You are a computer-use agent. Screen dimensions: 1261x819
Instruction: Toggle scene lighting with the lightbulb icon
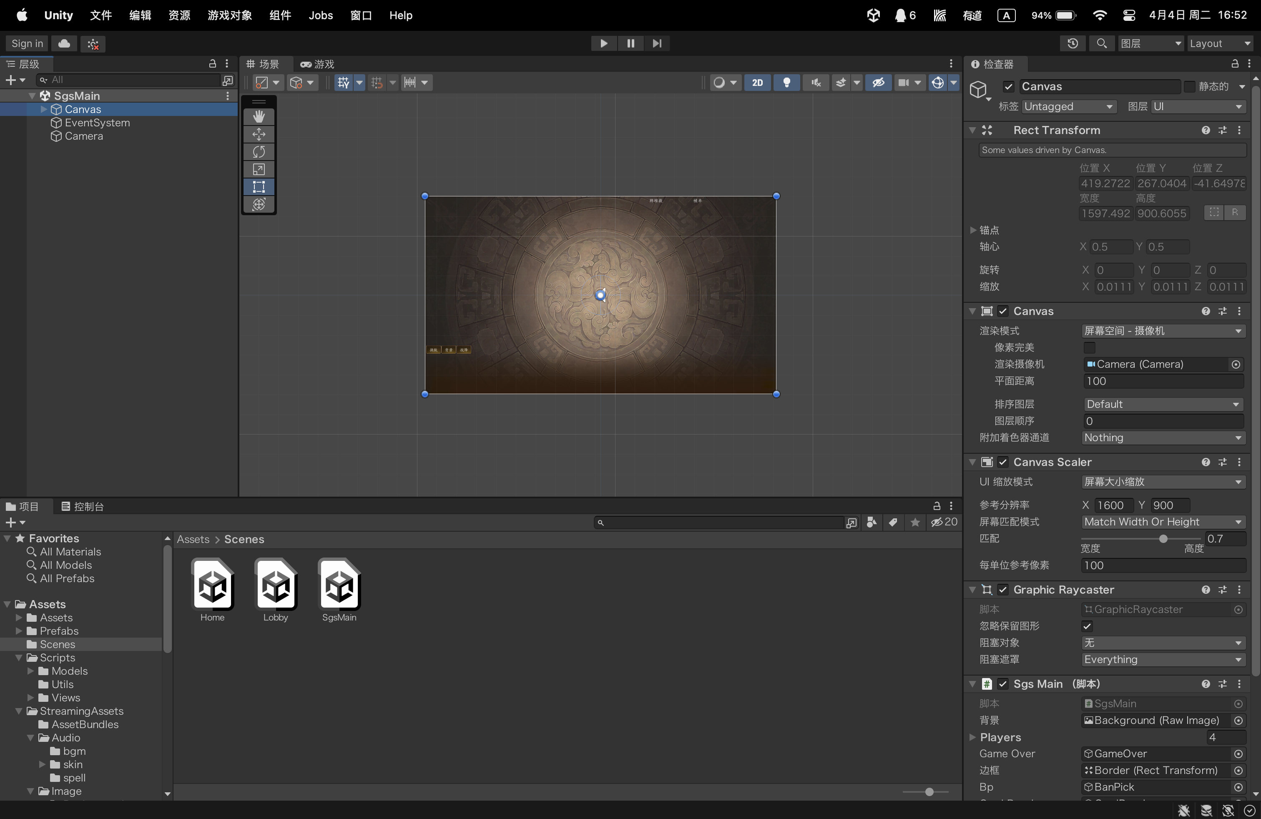(787, 83)
